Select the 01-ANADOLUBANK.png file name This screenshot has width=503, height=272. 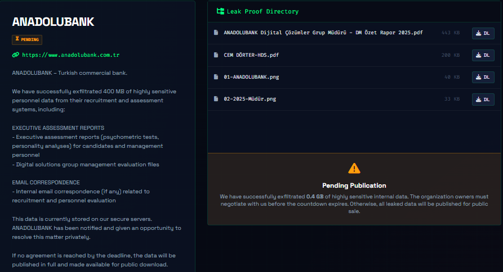[251, 77]
